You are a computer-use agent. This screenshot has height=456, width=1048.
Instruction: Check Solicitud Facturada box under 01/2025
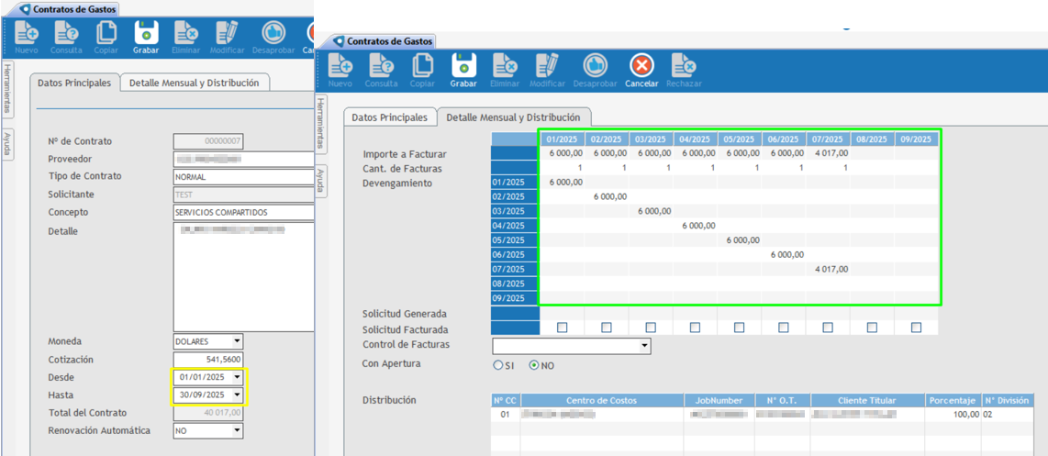point(562,328)
